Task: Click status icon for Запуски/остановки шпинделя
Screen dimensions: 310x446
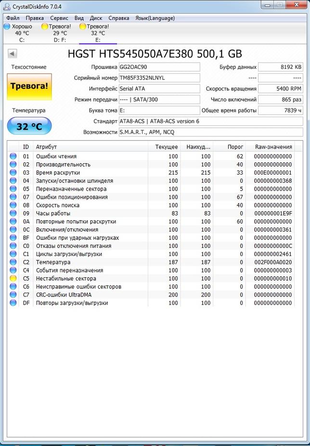Action: pos(13,180)
